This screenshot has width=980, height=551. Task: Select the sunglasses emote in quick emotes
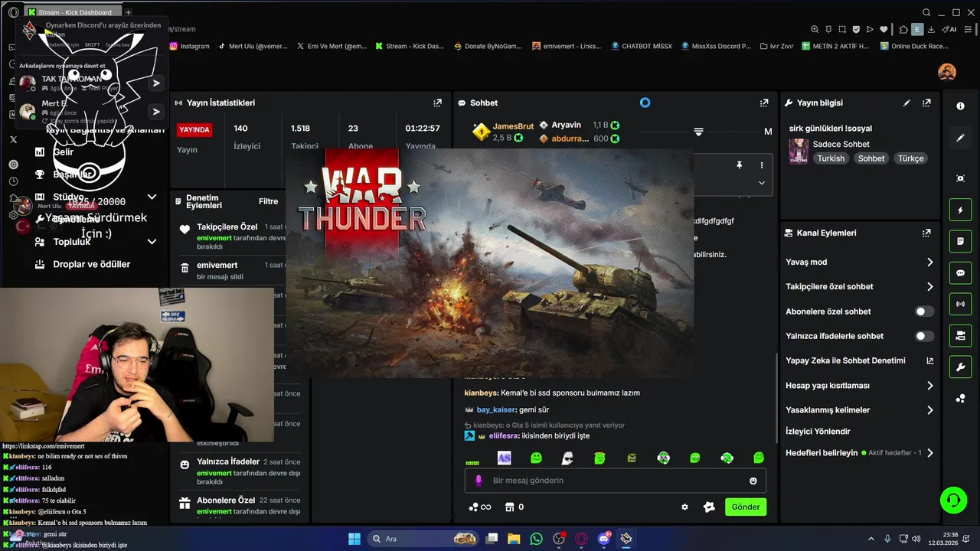pyautogui.click(x=567, y=458)
